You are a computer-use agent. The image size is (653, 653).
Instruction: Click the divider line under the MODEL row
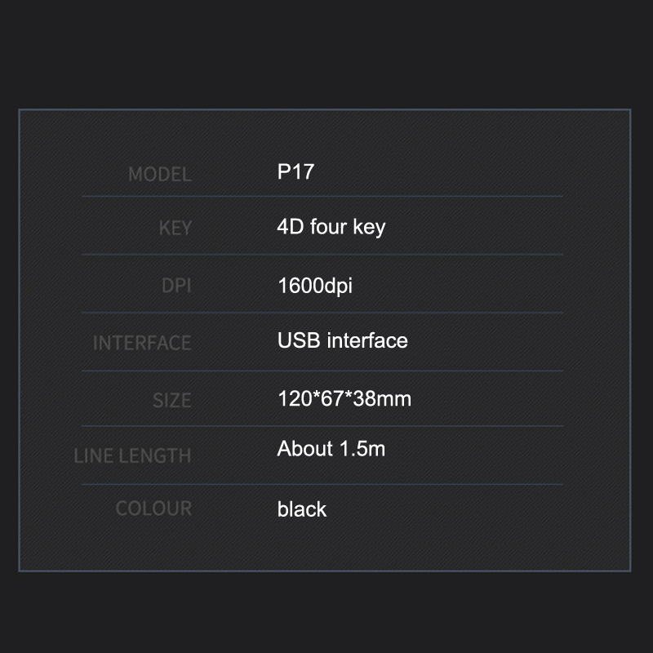coord(322,197)
